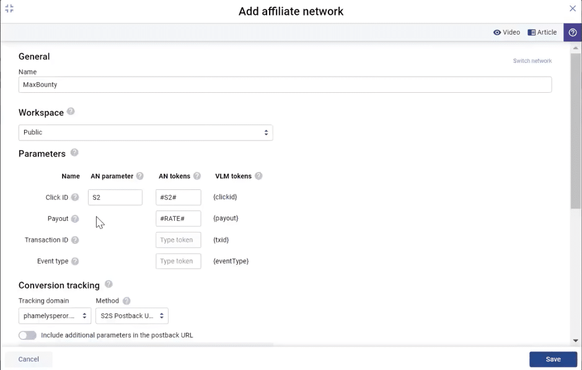Viewport: 582px width, 370px height.
Task: Click the Event type help icon
Action: click(x=75, y=261)
